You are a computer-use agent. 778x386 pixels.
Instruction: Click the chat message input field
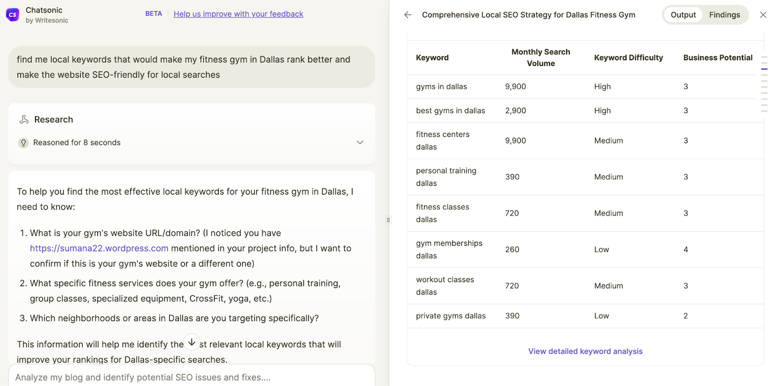(x=192, y=377)
